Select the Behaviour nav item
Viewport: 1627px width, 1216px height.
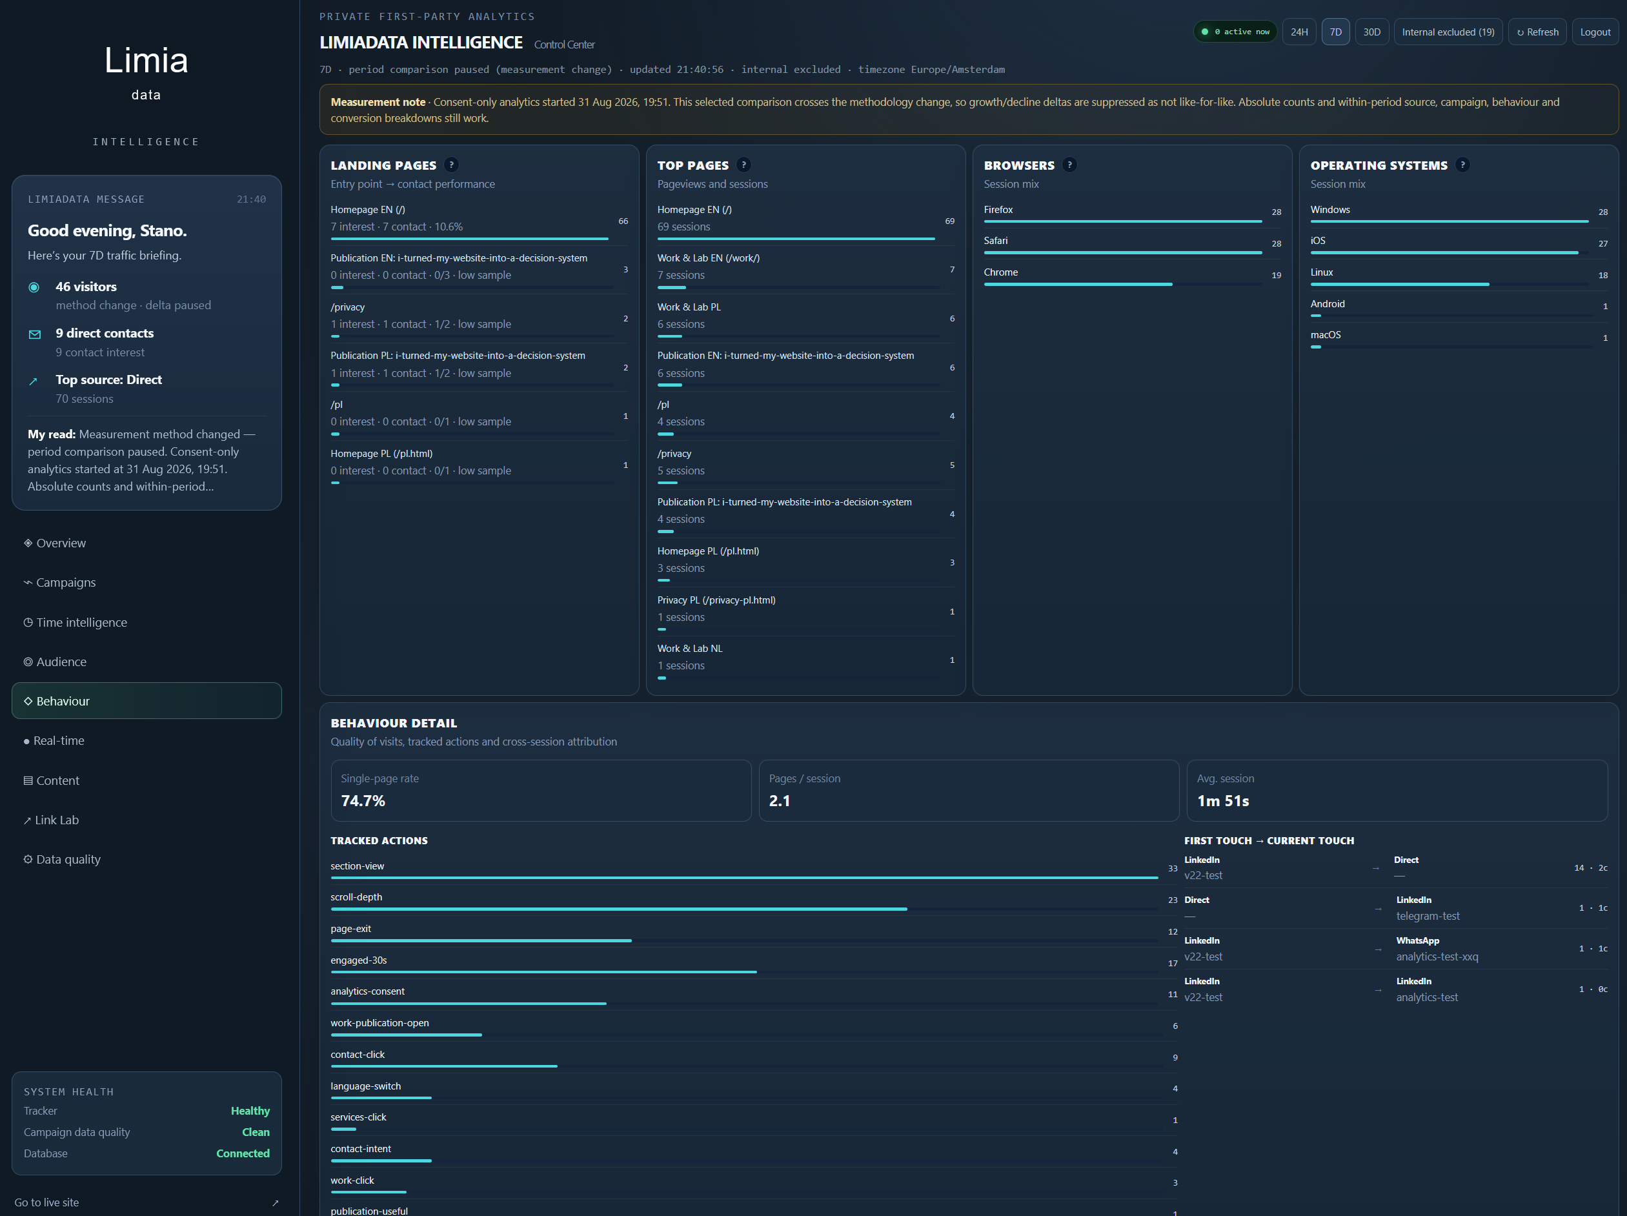click(x=147, y=701)
